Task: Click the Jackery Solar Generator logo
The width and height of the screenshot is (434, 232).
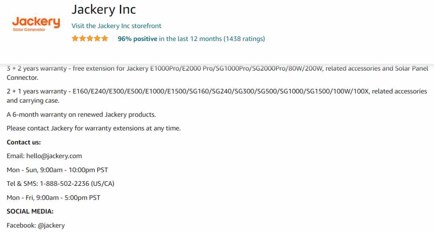Action: coord(36,24)
